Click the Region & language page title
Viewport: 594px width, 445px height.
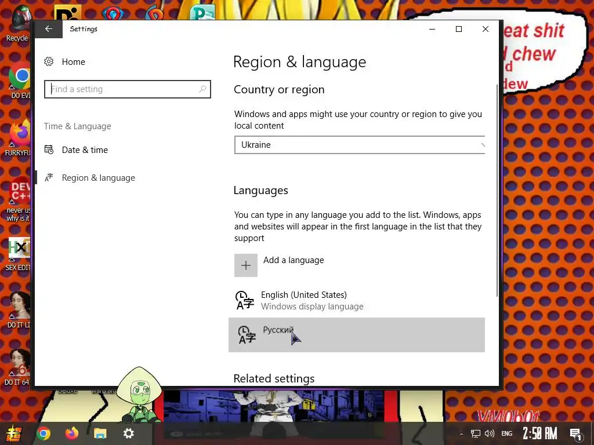tap(300, 62)
